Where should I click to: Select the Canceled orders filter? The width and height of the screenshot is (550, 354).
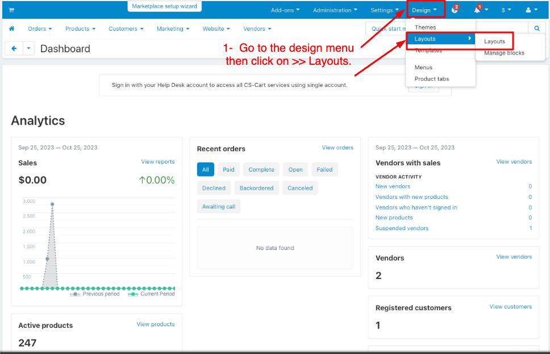tap(300, 188)
